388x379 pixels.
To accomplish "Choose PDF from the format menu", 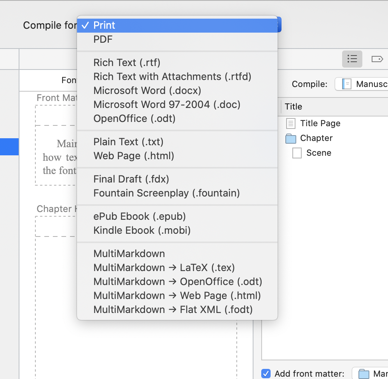I will pos(103,39).
